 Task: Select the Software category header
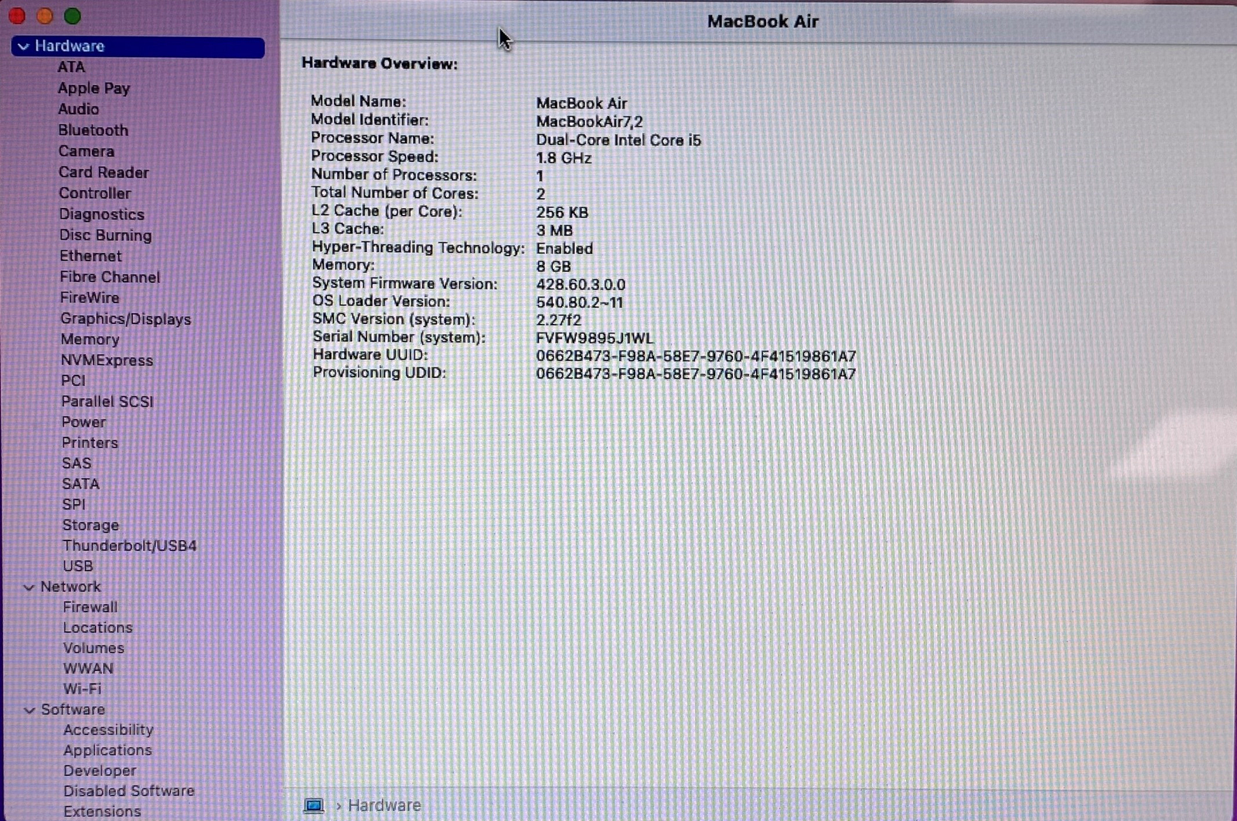click(x=73, y=710)
